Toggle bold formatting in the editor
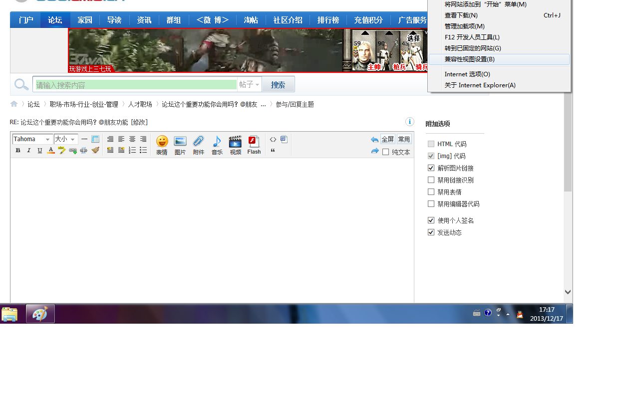Image resolution: width=639 pixels, height=399 pixels. pos(18,150)
